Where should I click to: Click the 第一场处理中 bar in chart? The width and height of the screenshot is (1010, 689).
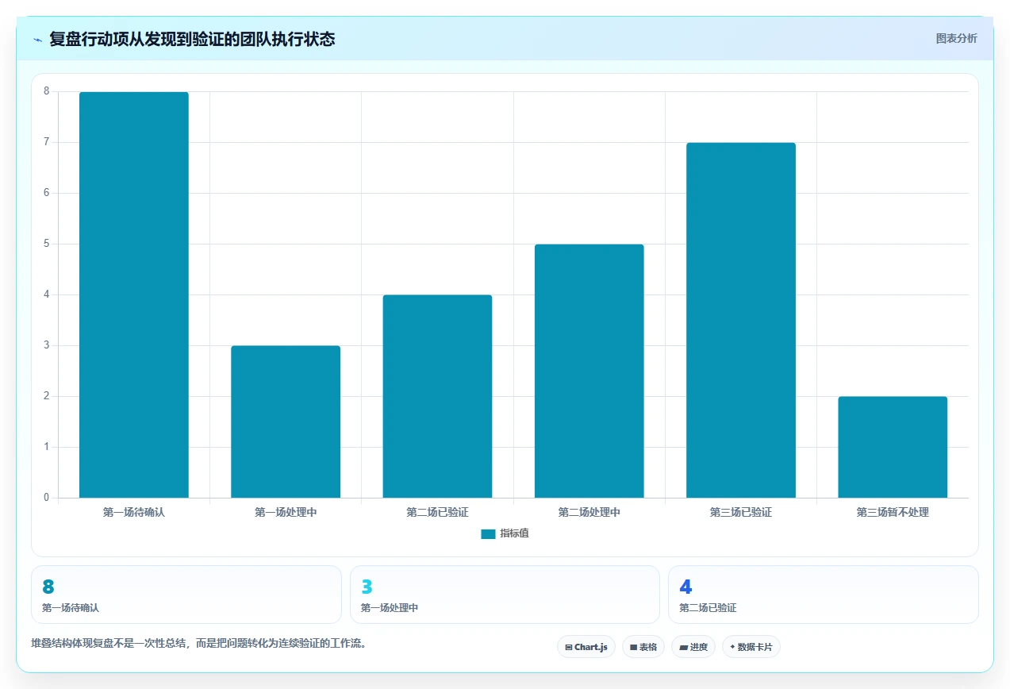click(x=286, y=421)
